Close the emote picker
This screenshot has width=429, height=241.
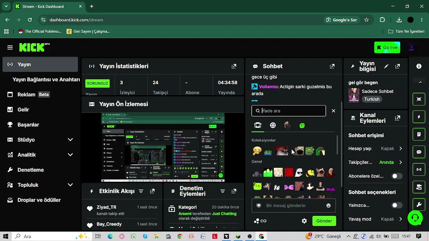click(x=333, y=111)
